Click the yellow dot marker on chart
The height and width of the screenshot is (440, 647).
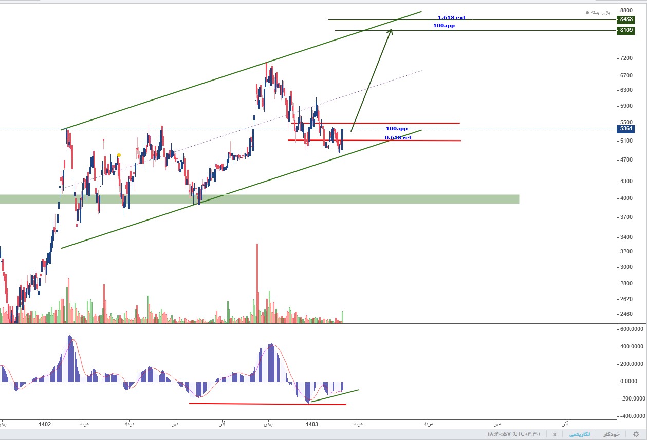119,155
